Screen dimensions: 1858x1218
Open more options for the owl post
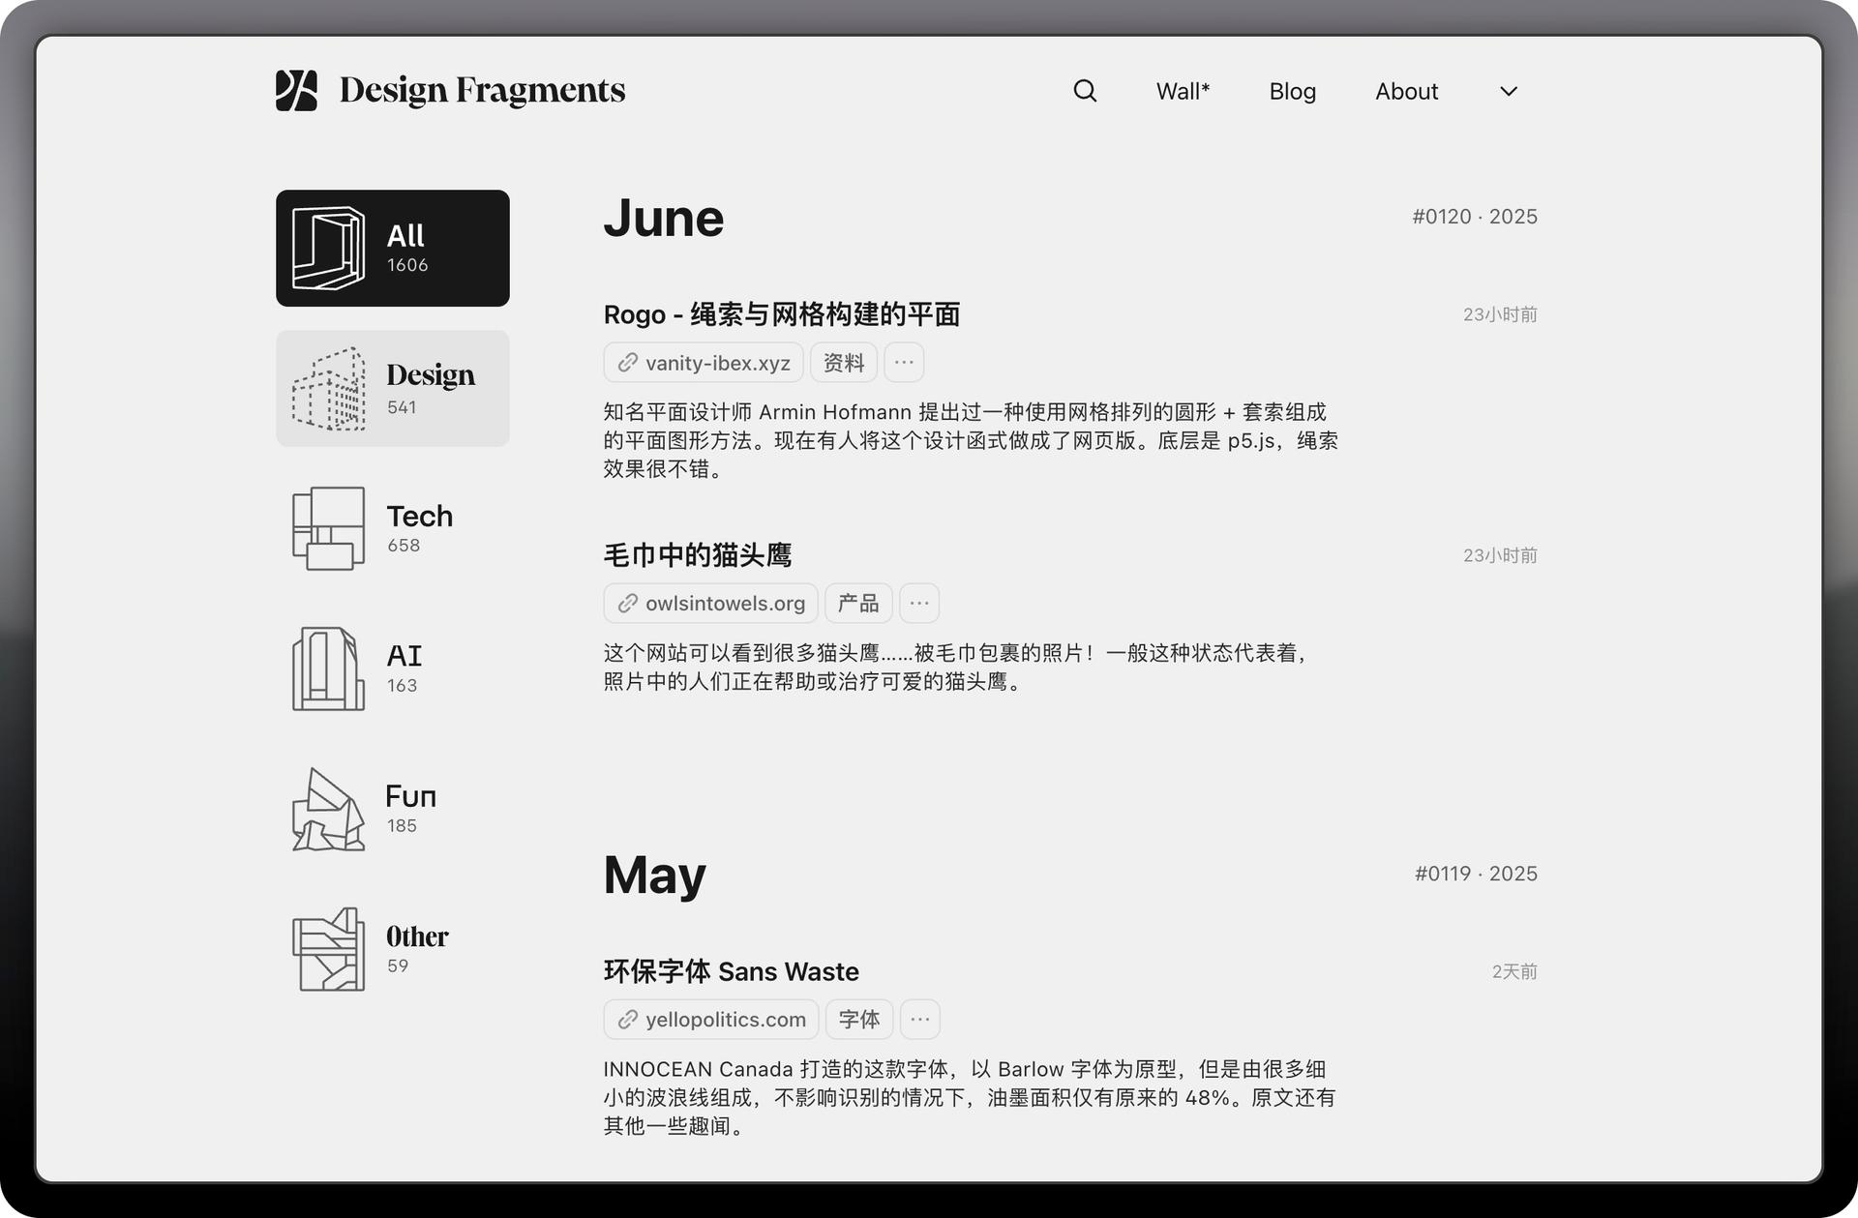[918, 604]
